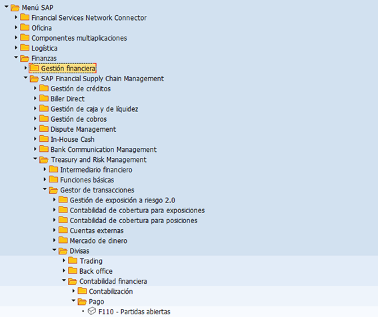Select the 'Menú SAP' root label
This screenshot has width=378, height=317.
coord(37,8)
